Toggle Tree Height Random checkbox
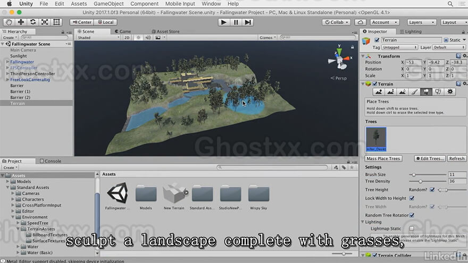The width and height of the screenshot is (468, 263). click(432, 190)
